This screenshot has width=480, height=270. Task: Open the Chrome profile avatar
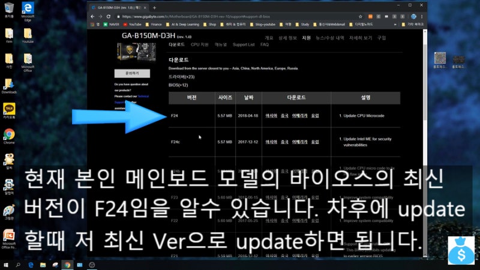coord(413,17)
